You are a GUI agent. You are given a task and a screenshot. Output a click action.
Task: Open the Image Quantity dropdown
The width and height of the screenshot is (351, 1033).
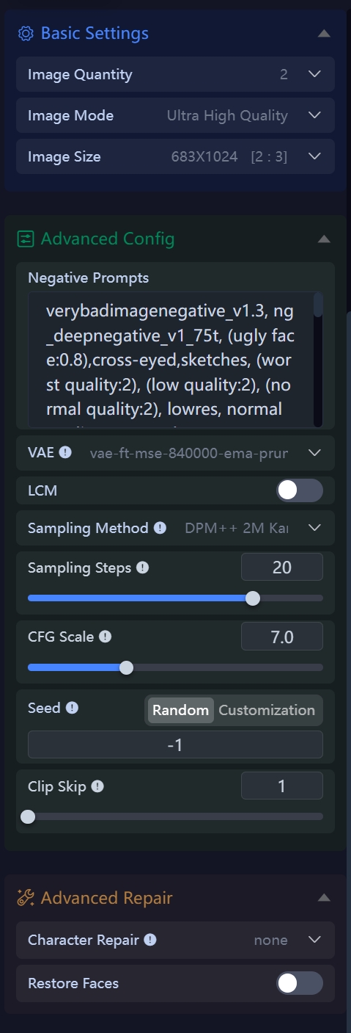[x=175, y=74]
